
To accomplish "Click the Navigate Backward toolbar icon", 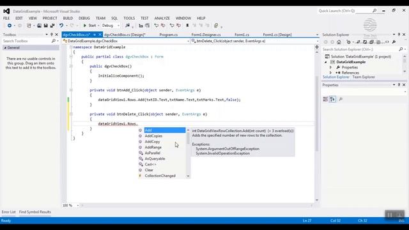I will point(10,26).
